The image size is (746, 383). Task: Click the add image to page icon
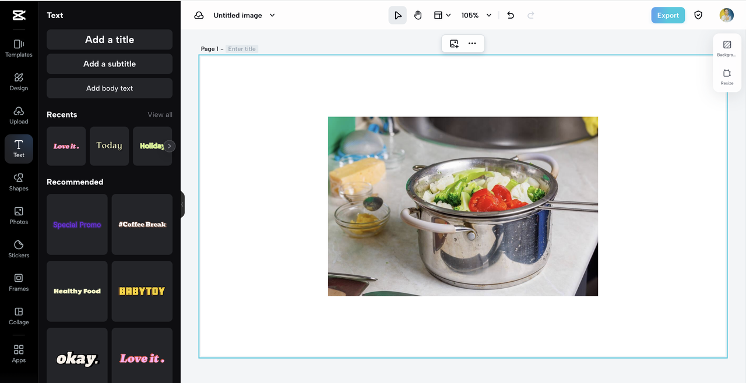click(x=454, y=44)
